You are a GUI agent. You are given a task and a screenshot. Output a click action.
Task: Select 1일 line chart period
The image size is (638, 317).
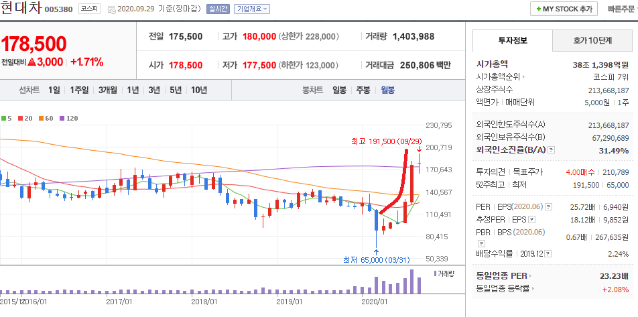click(54, 90)
